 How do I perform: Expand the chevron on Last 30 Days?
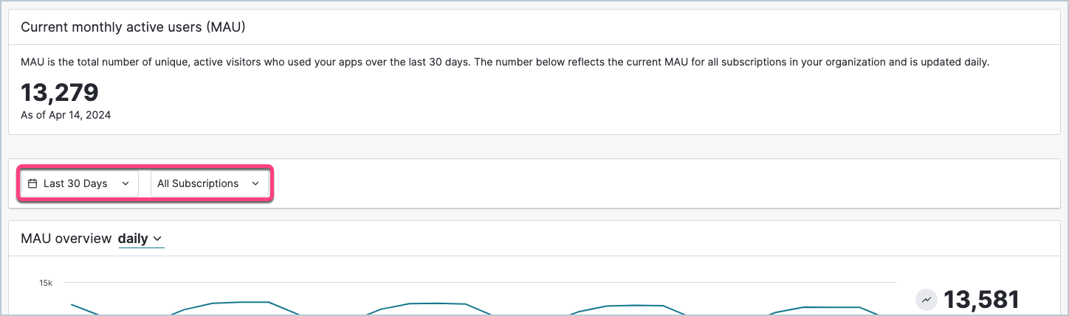point(125,183)
